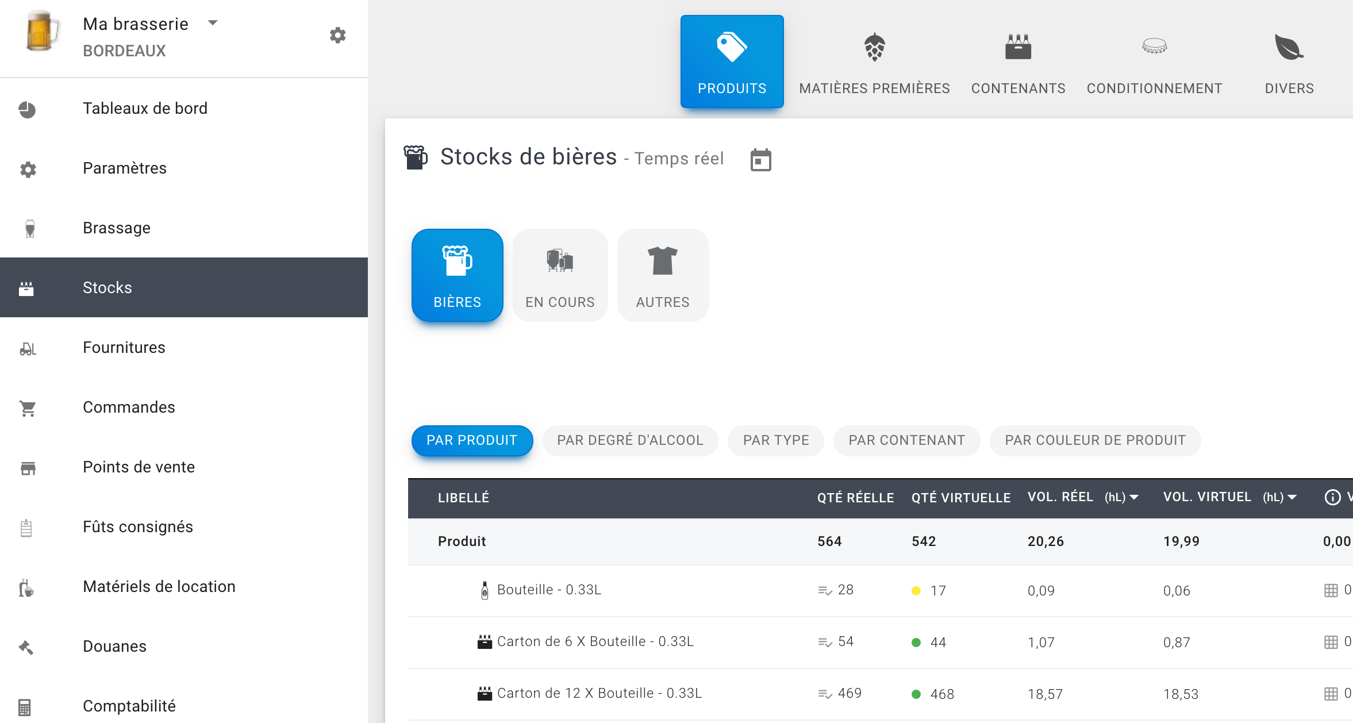The image size is (1353, 723).
Task: Click the Comptabilité calculator icon
Action: pyautogui.click(x=24, y=707)
